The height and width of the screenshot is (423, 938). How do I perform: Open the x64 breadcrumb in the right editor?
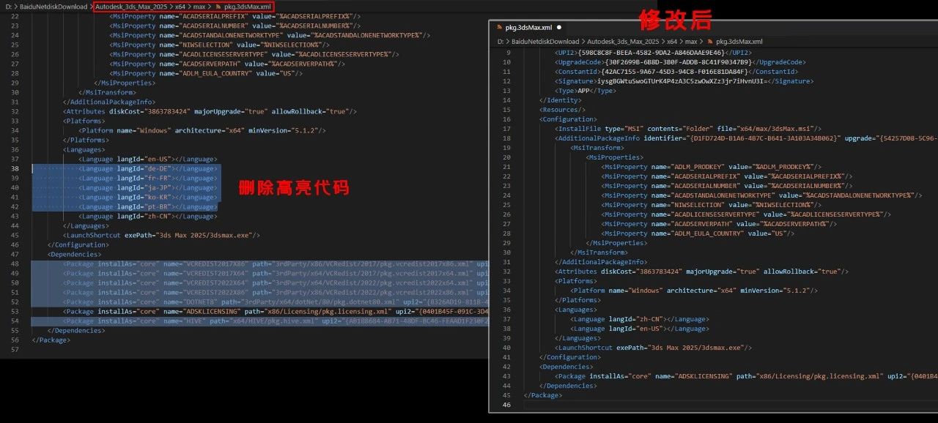(672, 42)
